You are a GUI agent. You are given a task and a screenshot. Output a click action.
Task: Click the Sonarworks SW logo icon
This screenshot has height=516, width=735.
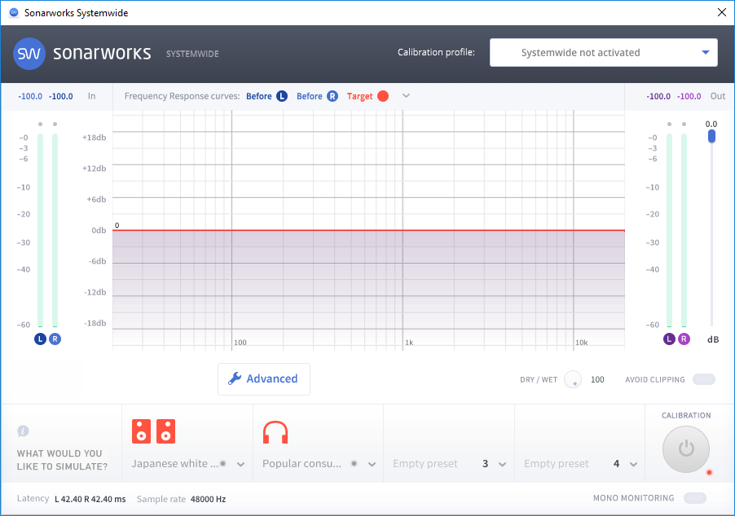29,54
